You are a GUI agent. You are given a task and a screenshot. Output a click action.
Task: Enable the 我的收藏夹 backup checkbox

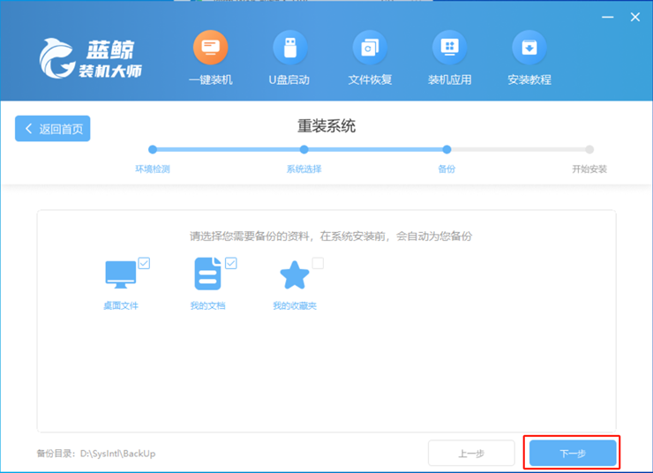pyautogui.click(x=318, y=263)
